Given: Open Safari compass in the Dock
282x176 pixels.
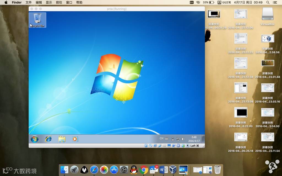Looking at the screenshot, I should (x=94, y=169).
